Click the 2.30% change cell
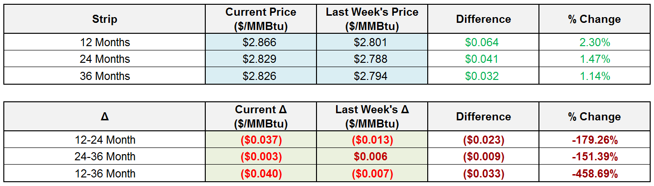Screen dimensions: 654x186 (594, 42)
